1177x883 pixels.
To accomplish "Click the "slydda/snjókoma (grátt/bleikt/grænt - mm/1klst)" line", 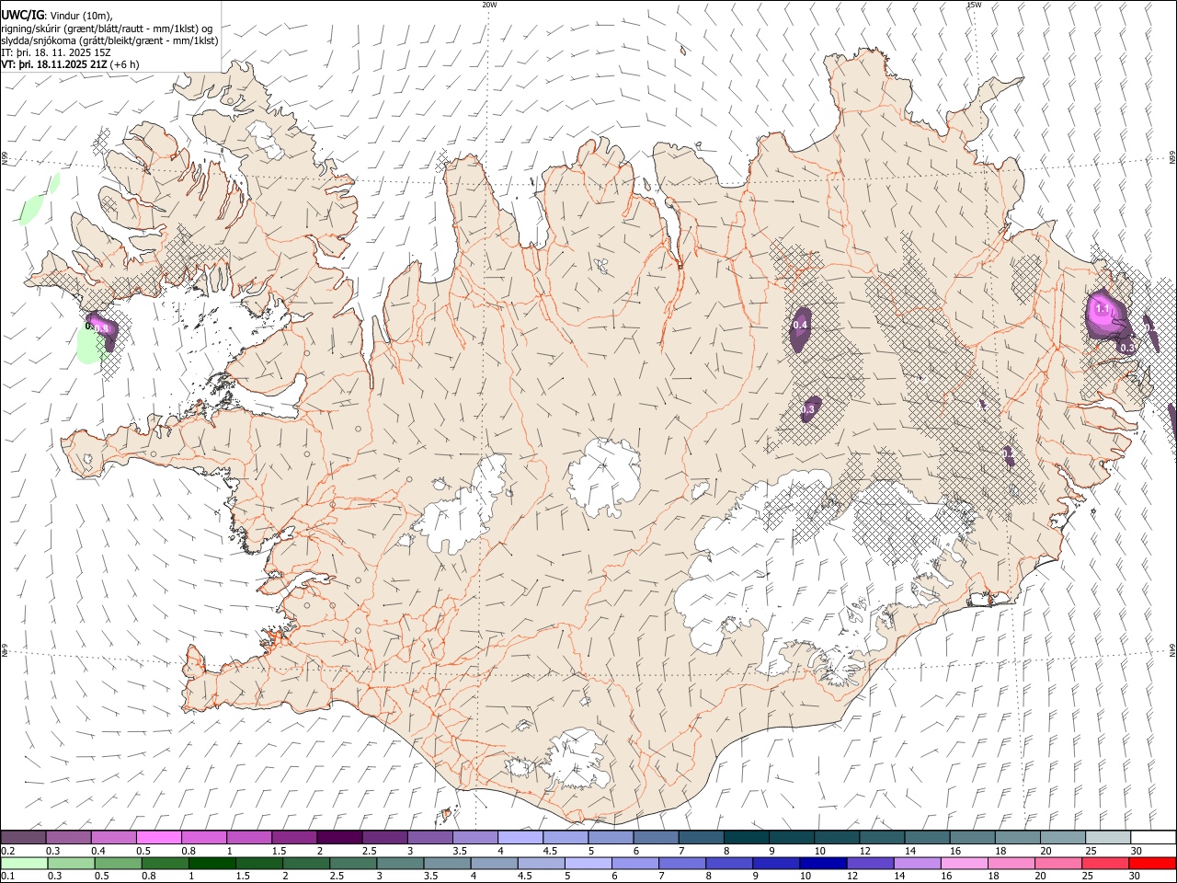I will coord(109,40).
